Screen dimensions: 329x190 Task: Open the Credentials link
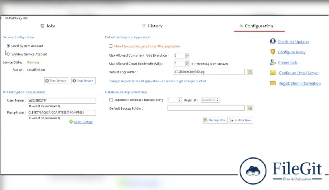287,62
